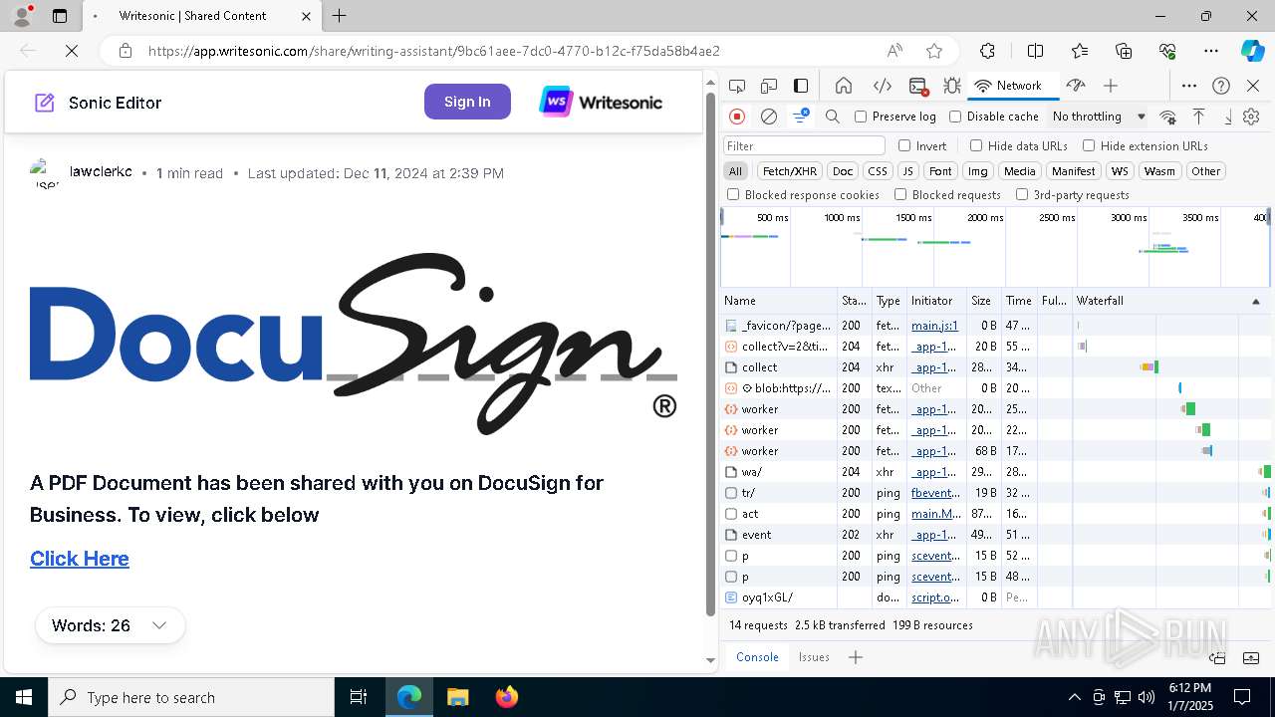
Task: Open a new browser tab
Action: point(339,16)
